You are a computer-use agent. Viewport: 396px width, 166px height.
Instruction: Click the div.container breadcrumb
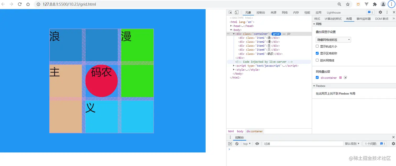click(x=255, y=131)
